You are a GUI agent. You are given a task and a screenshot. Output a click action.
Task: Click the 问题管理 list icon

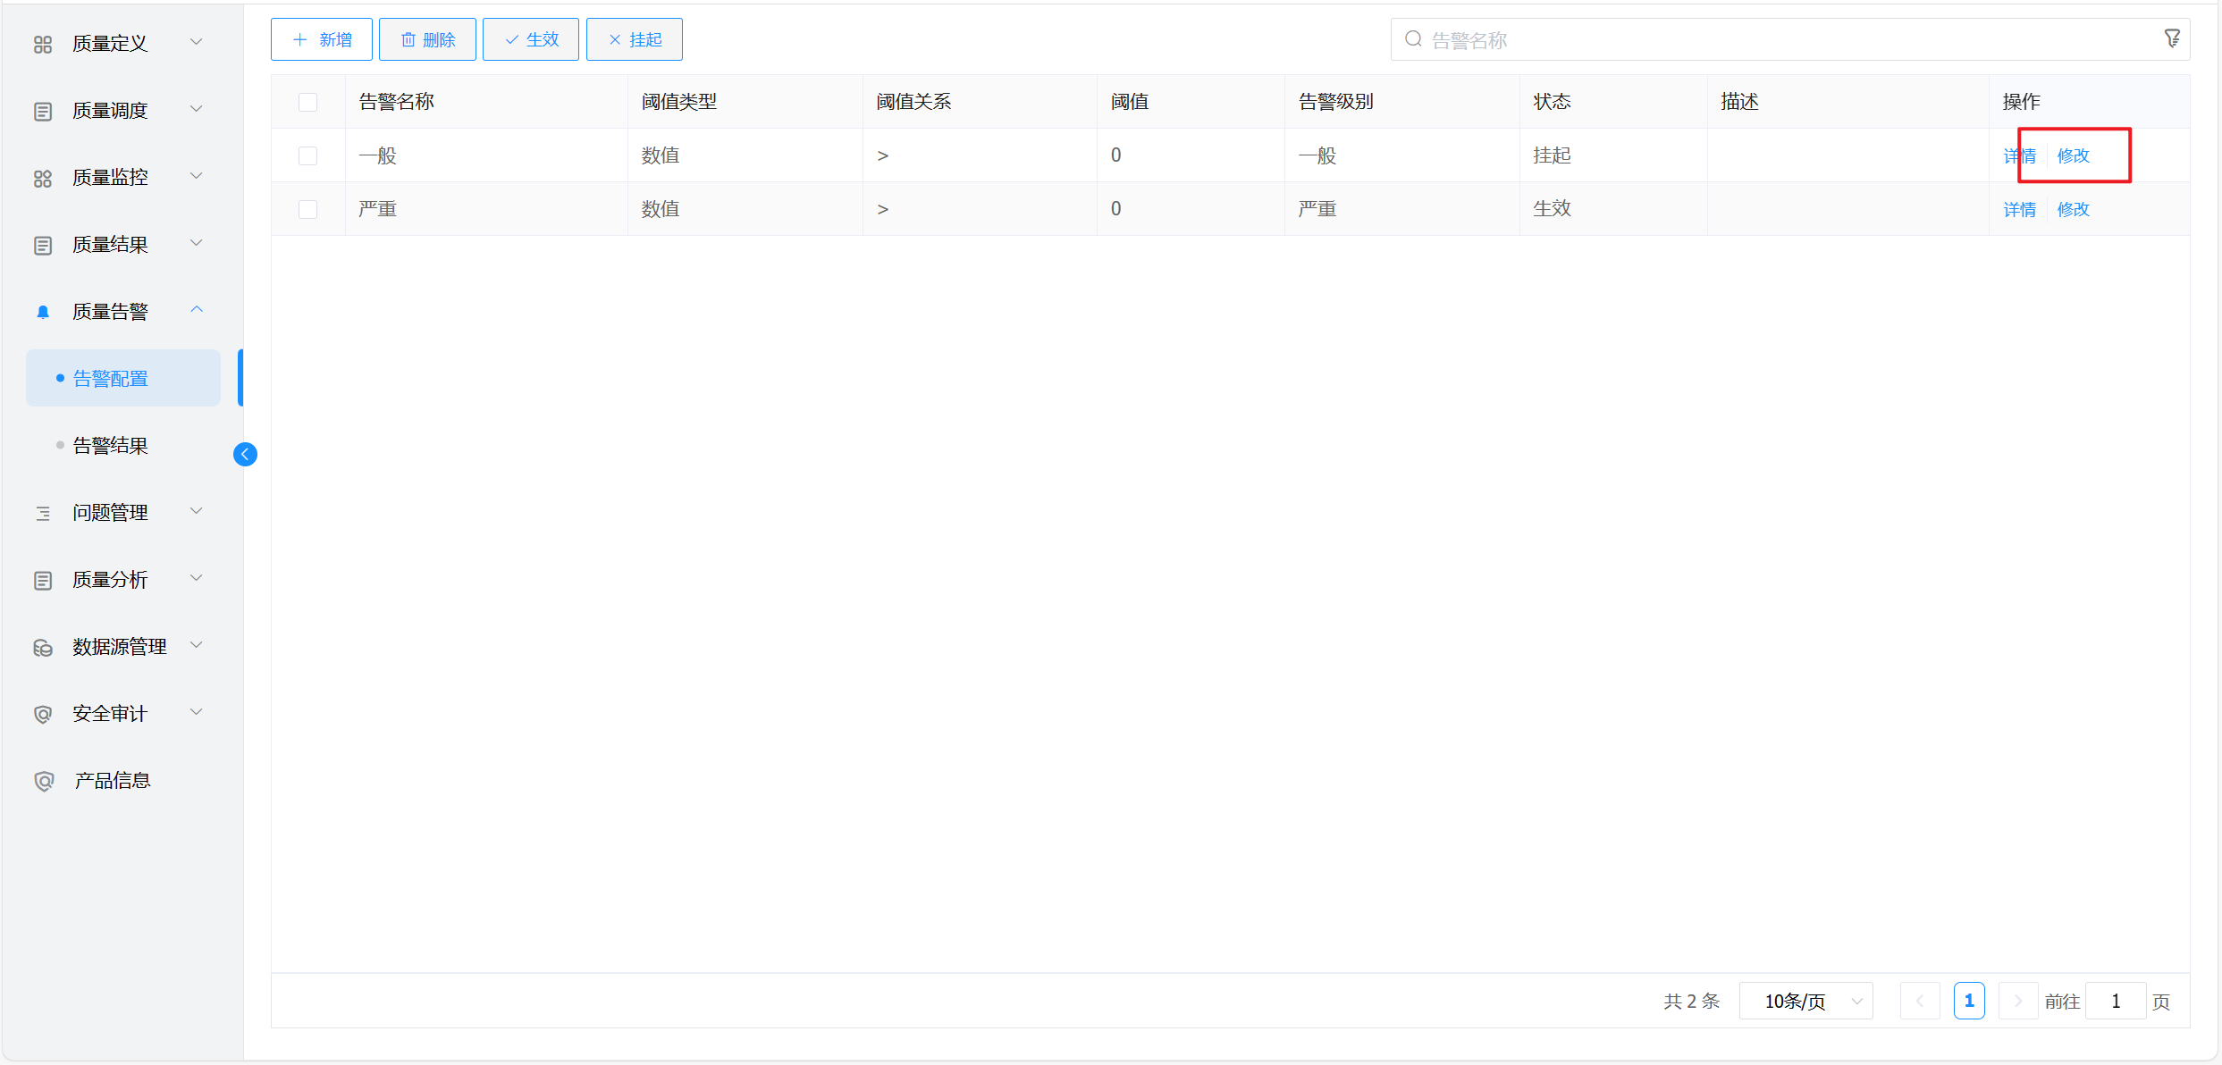click(43, 513)
